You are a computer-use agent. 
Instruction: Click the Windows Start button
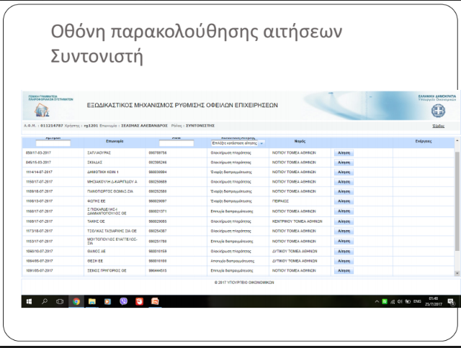tap(27, 302)
